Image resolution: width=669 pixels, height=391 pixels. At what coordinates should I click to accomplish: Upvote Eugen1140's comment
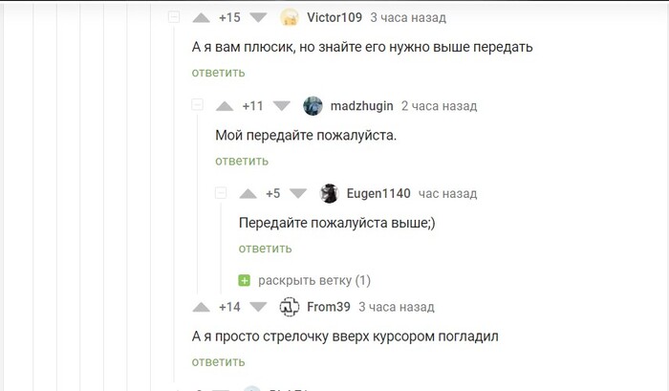point(248,193)
